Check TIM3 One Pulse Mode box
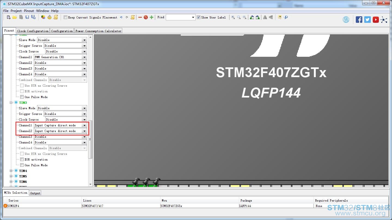 click(22, 165)
